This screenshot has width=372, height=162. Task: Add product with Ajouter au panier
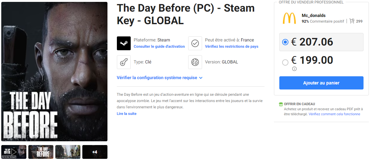(x=321, y=83)
